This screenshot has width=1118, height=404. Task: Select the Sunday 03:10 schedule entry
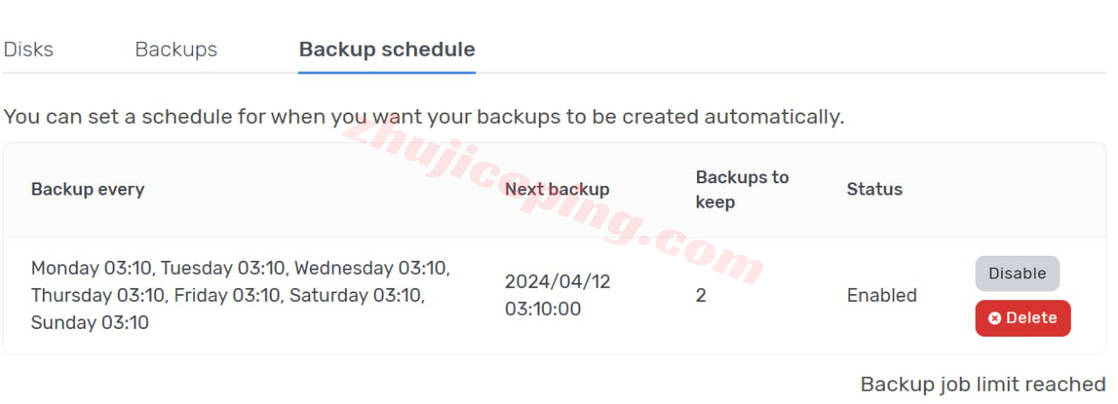pyautogui.click(x=90, y=323)
